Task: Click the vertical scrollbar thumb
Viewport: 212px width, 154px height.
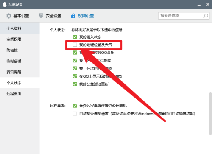Action: (x=210, y=114)
